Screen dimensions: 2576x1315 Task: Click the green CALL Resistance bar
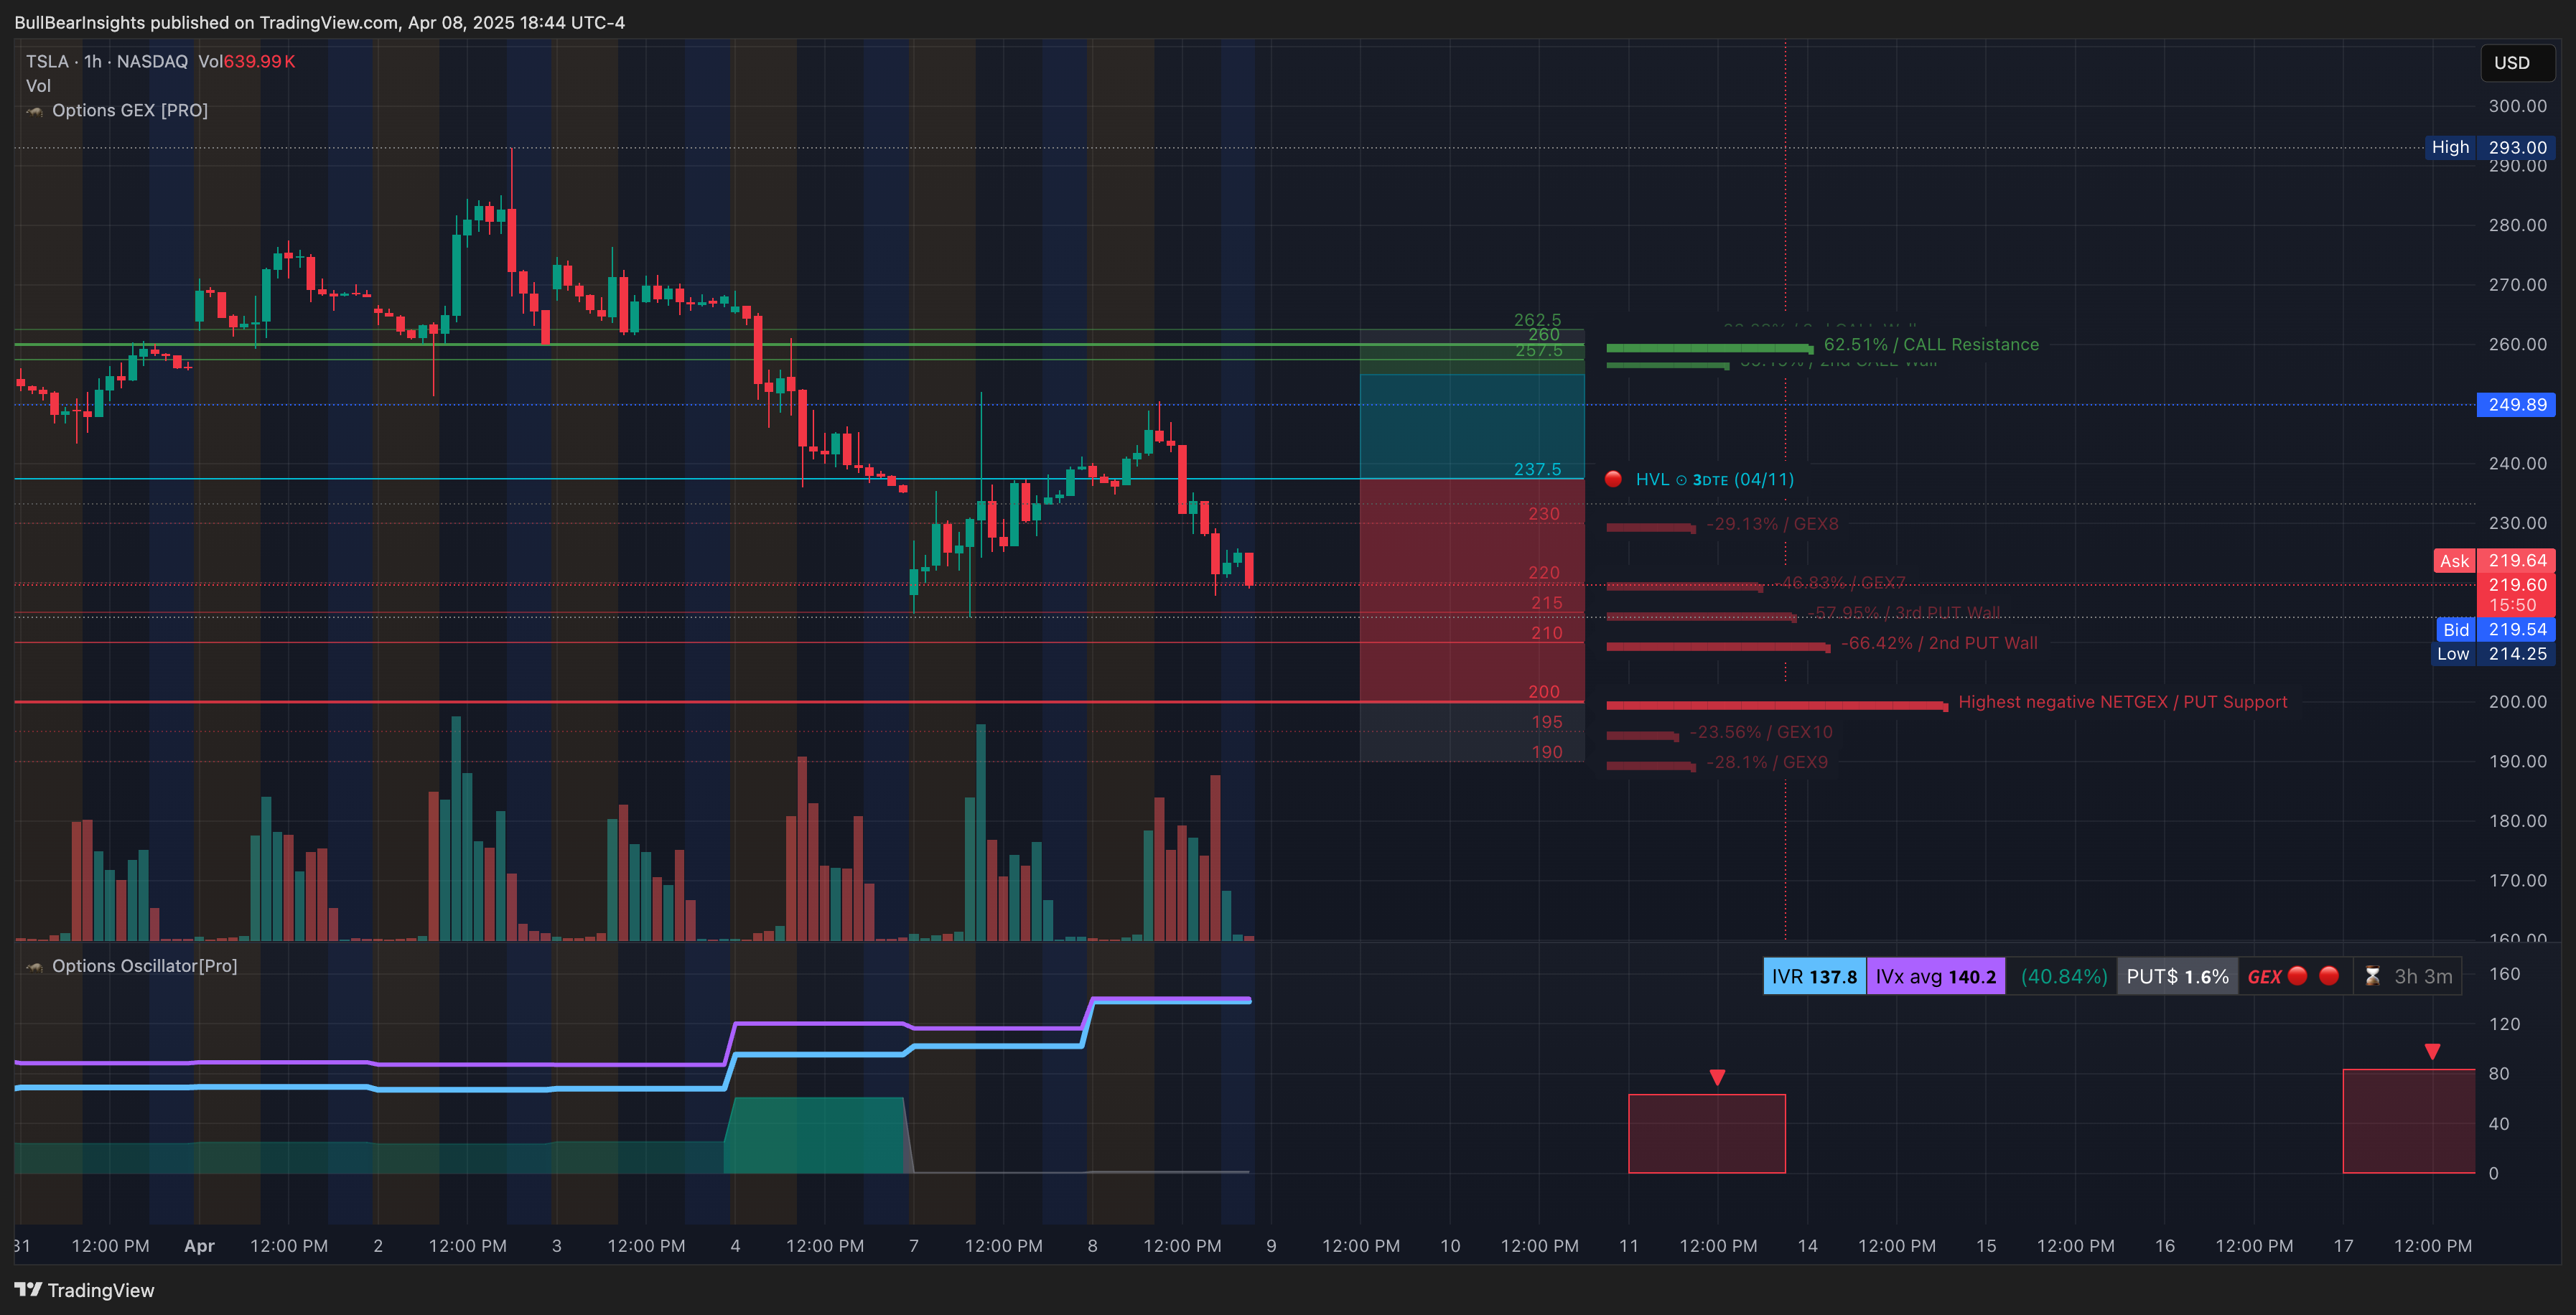tap(1709, 348)
